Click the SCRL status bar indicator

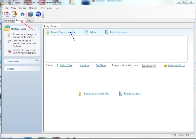click(x=188, y=135)
